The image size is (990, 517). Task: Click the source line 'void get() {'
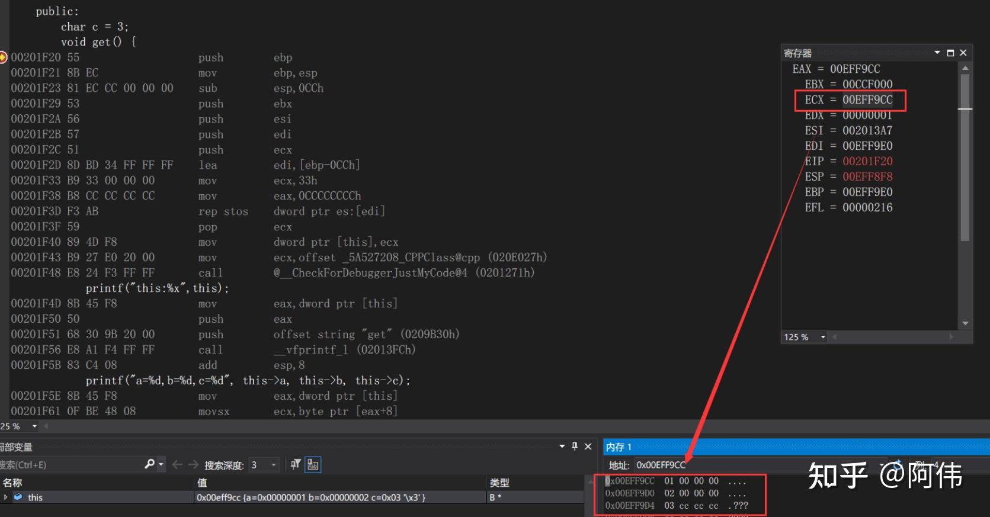[x=99, y=42]
